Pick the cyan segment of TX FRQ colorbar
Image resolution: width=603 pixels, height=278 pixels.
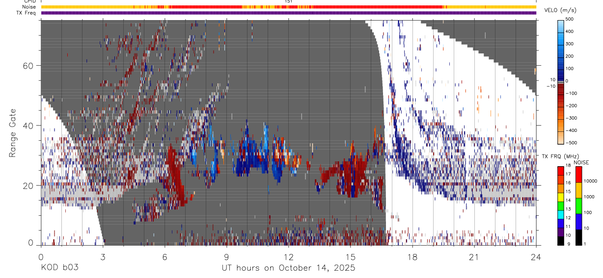(561, 214)
